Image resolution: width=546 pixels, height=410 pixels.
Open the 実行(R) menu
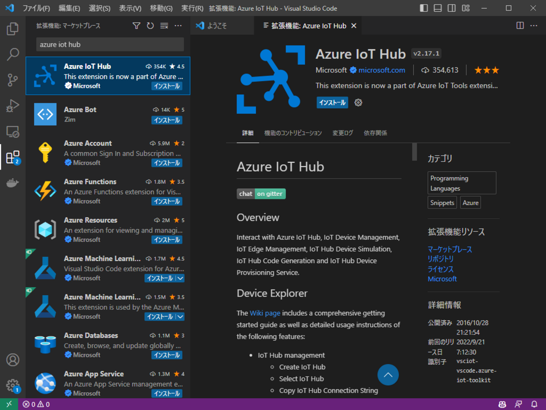(192, 8)
